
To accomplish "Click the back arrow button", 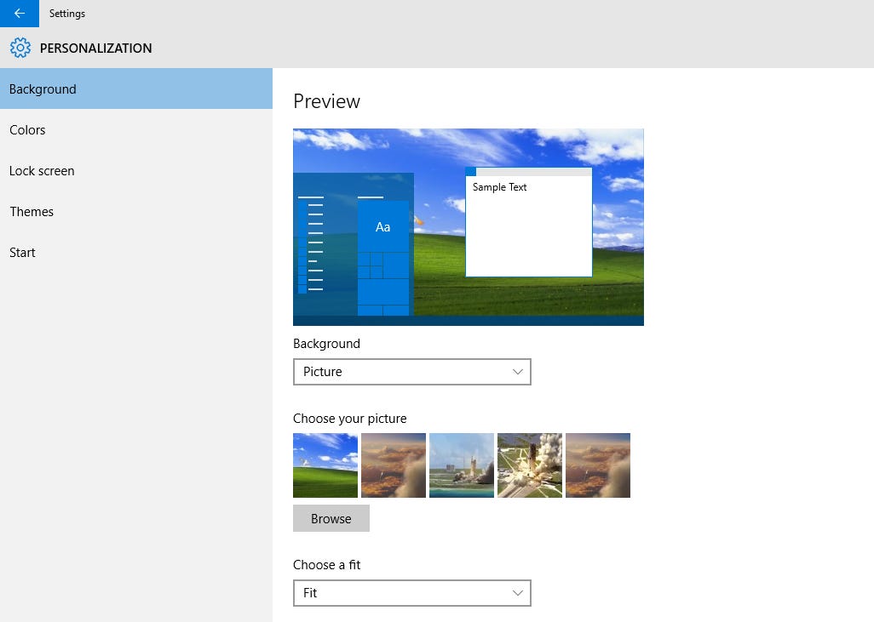I will pyautogui.click(x=19, y=14).
